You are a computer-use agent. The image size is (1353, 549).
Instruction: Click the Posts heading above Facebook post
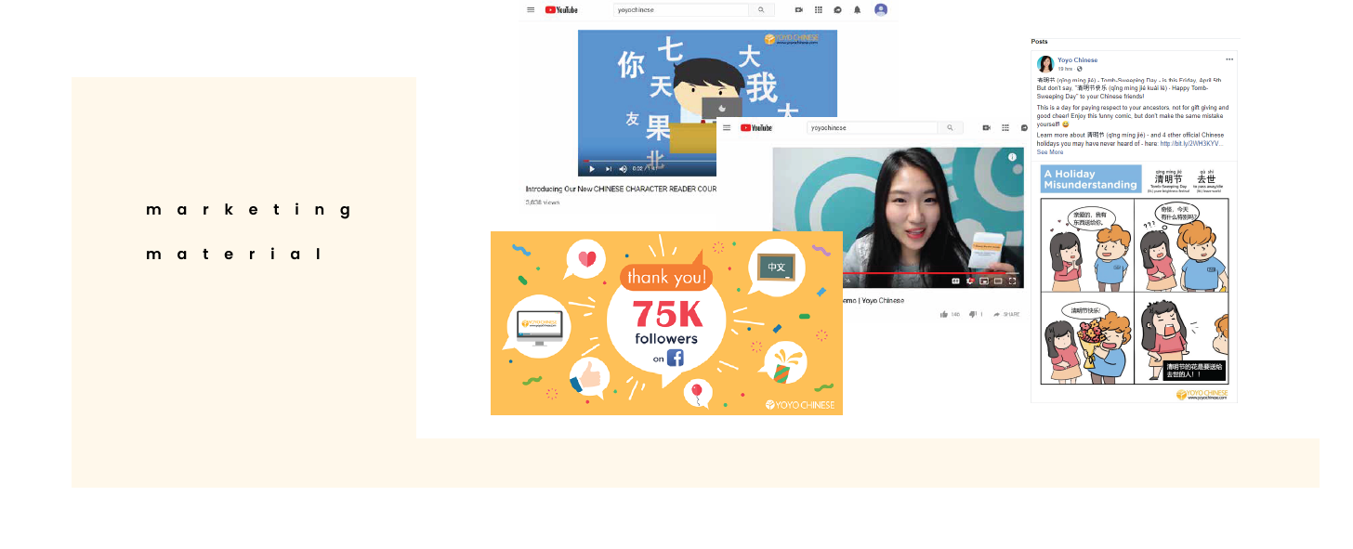click(x=1039, y=42)
